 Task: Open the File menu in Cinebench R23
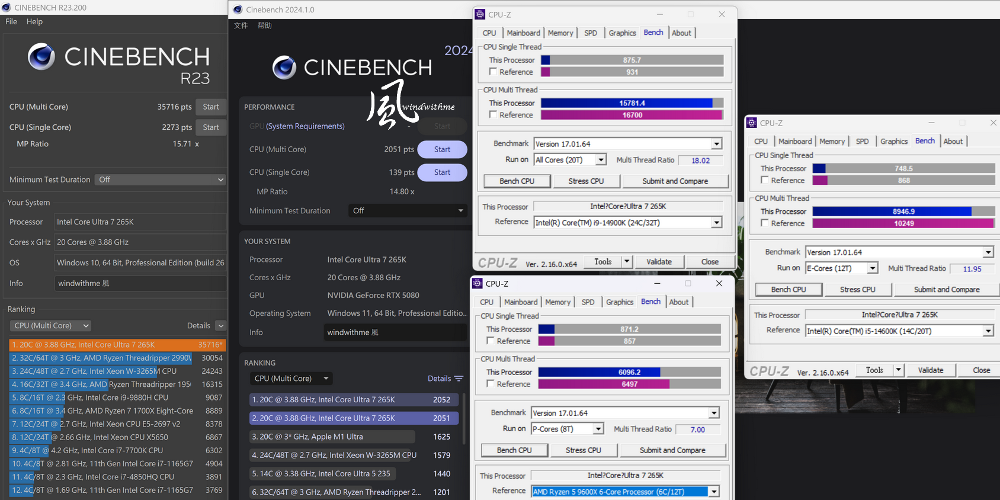(x=11, y=21)
